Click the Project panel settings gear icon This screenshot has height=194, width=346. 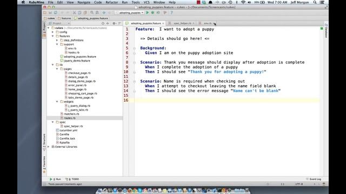114,23
